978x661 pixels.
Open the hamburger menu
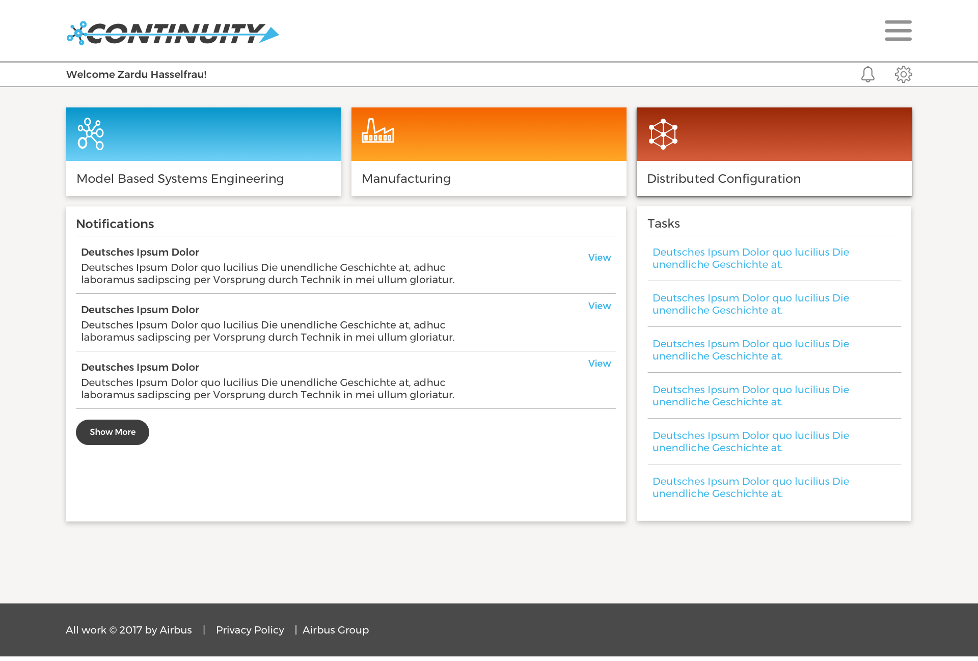[898, 31]
